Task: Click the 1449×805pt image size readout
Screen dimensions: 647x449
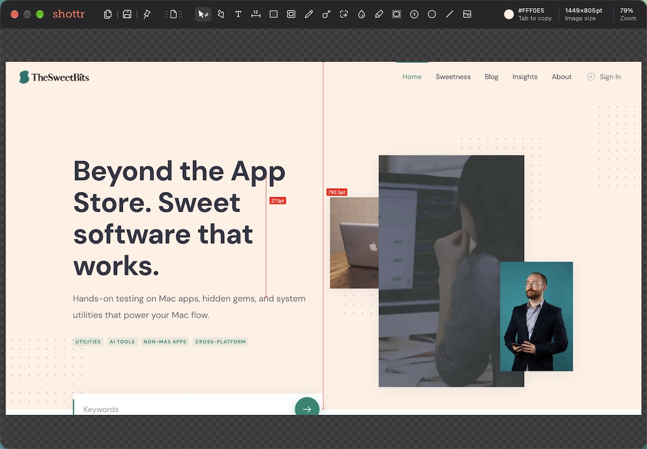Action: tap(583, 15)
